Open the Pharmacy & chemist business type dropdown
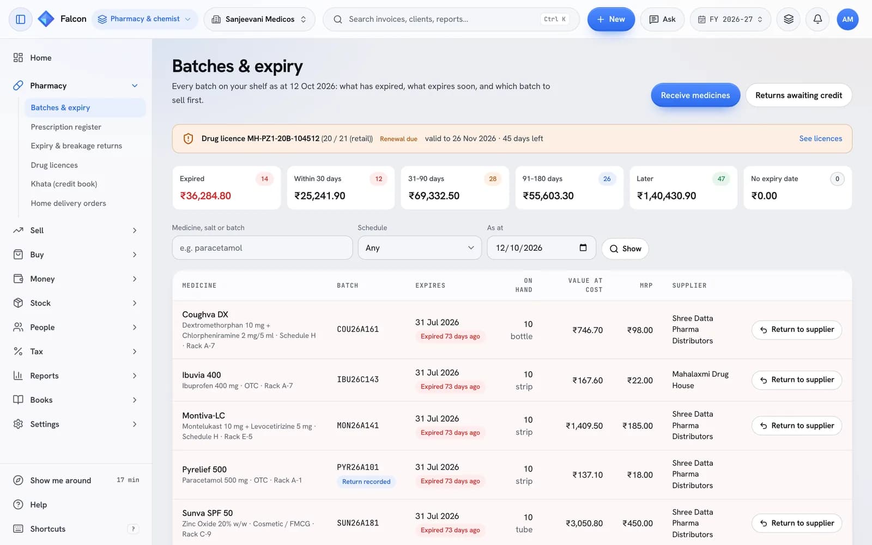872x545 pixels. click(144, 19)
